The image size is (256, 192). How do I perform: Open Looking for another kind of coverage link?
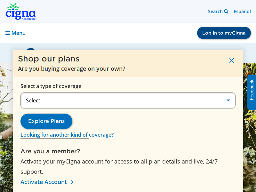67,135
